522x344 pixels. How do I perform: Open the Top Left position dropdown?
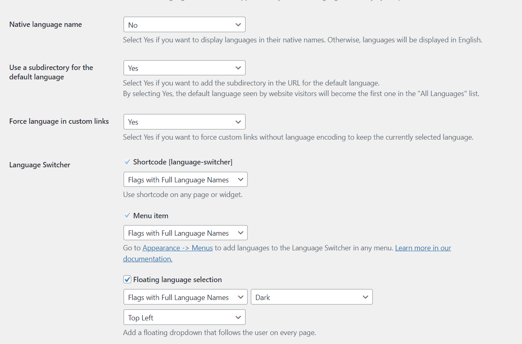point(184,318)
